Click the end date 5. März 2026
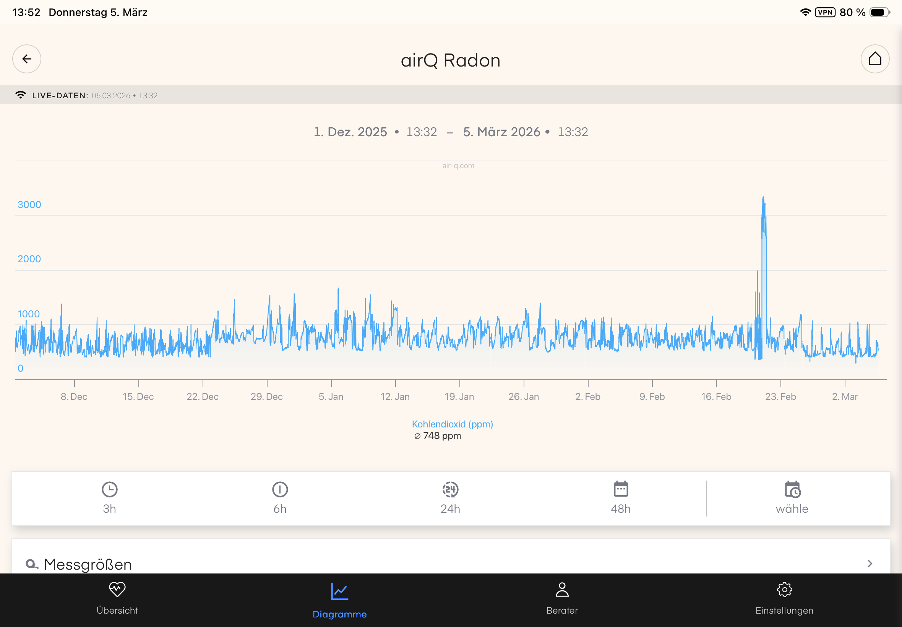 tap(501, 132)
